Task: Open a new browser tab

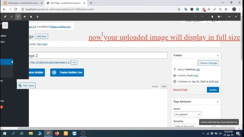Action: pos(91,3)
